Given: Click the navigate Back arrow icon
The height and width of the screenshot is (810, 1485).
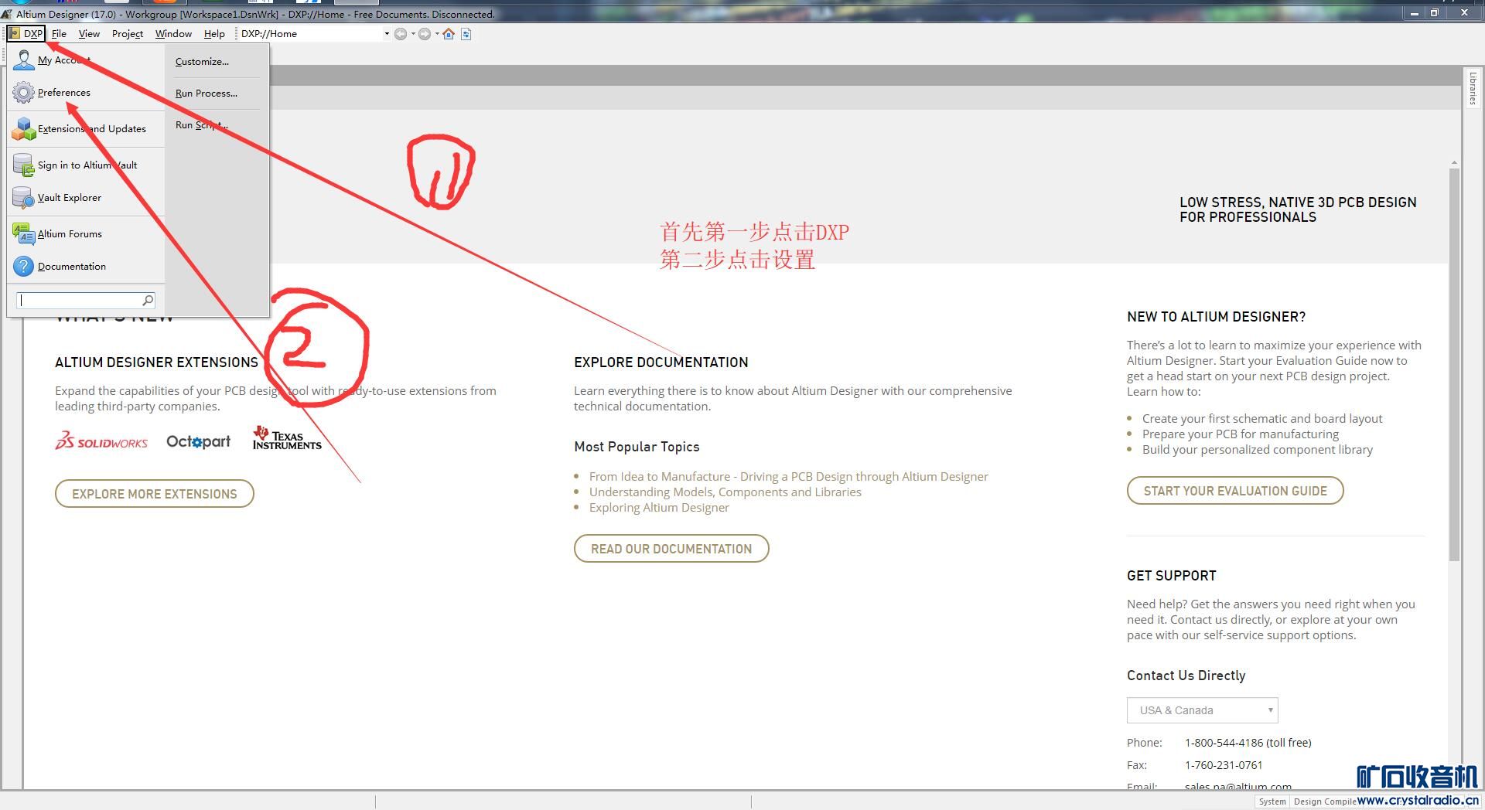Looking at the screenshot, I should pyautogui.click(x=401, y=34).
